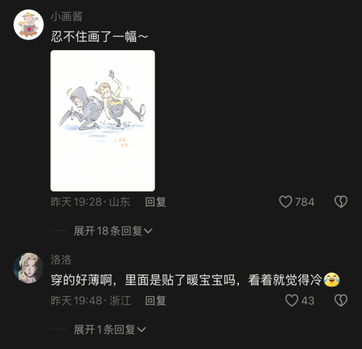362x349 pixels.
Task: Like 洛洛's comment with heart icon
Action: tap(292, 300)
